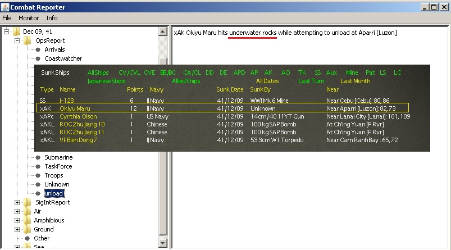Click the Cynthia Olson ship name
This screenshot has height=250, width=451.
[x=78, y=116]
